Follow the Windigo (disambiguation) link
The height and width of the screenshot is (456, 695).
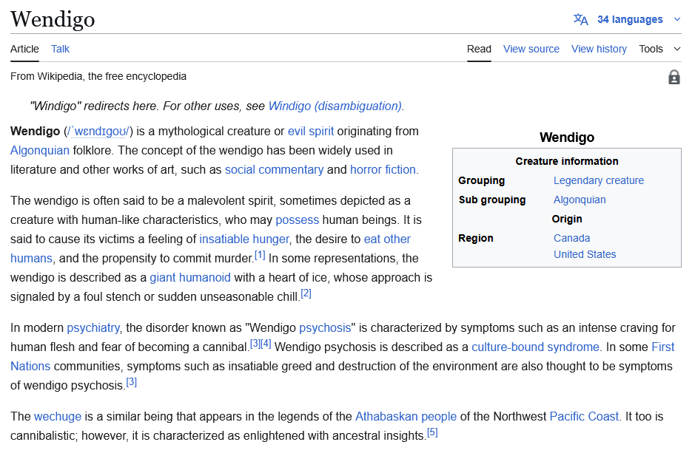[335, 106]
